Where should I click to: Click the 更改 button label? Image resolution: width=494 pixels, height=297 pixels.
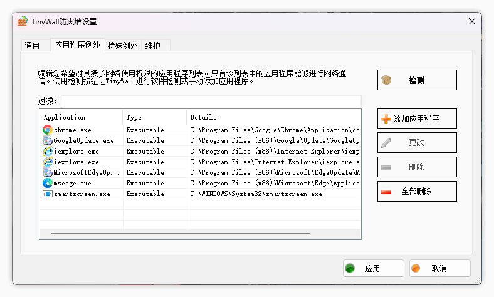(416, 143)
